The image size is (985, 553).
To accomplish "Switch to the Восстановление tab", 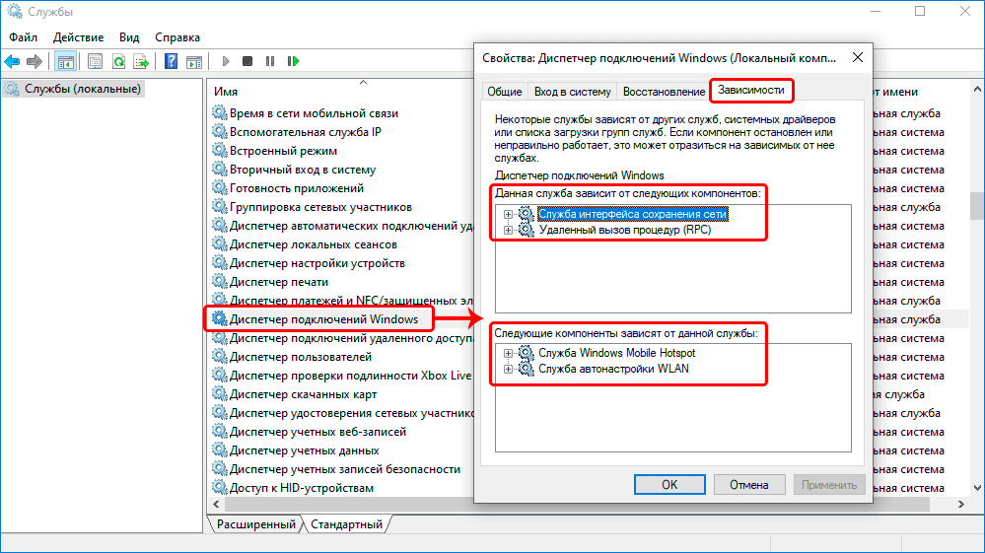I will tap(664, 92).
